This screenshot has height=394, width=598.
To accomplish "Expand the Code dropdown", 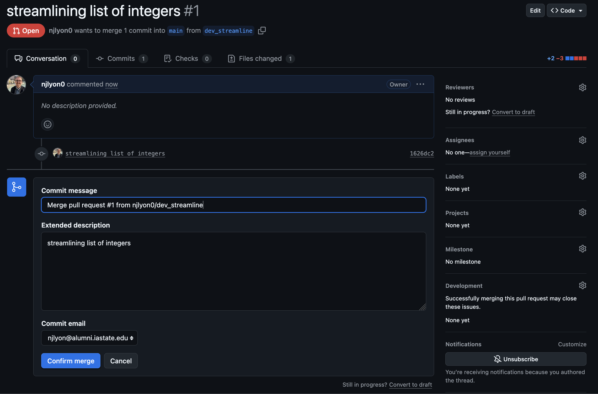I will point(566,10).
